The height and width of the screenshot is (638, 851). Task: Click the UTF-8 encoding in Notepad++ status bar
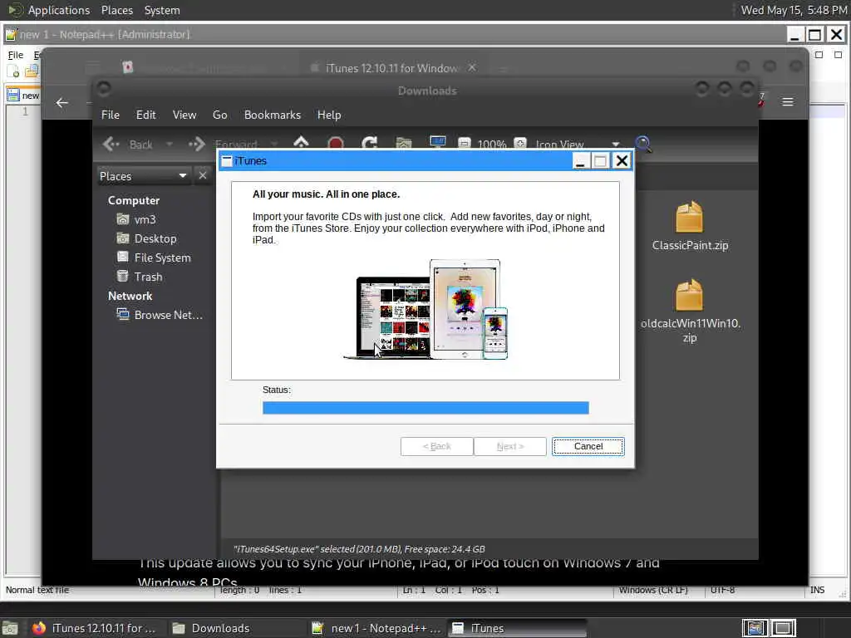pos(722,590)
